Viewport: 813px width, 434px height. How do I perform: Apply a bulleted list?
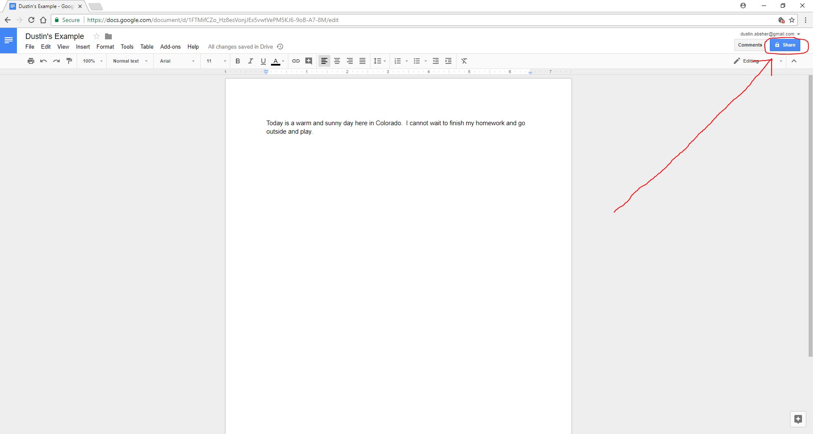click(417, 61)
